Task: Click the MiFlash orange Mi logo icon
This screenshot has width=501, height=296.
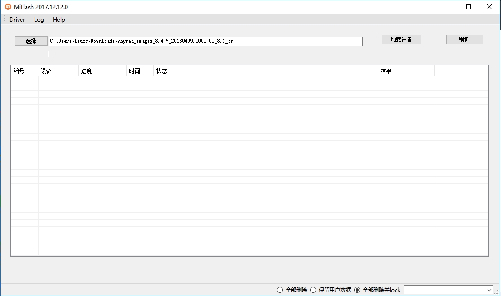Action: (x=8, y=7)
